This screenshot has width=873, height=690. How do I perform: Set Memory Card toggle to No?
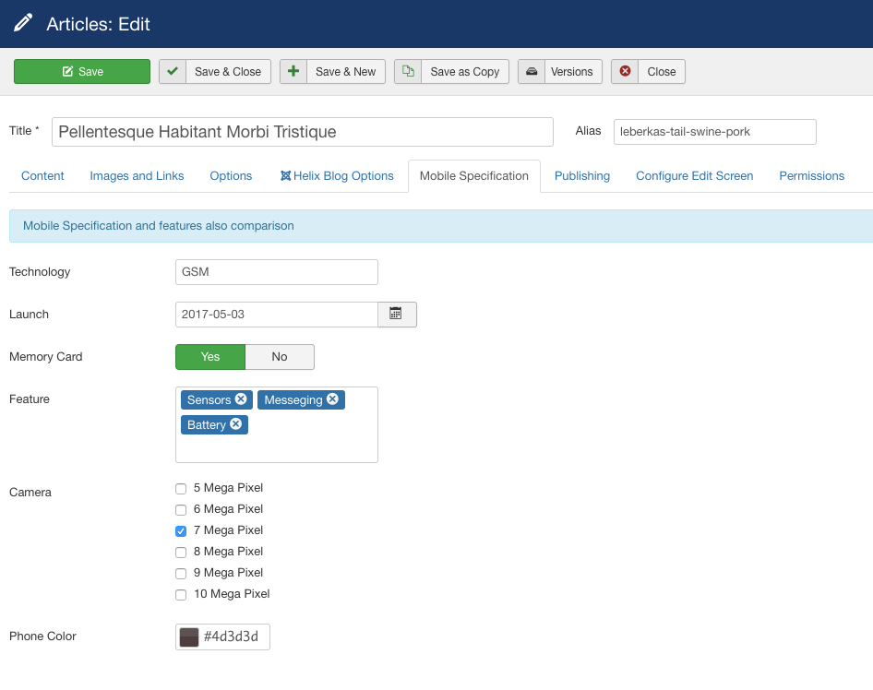280,357
